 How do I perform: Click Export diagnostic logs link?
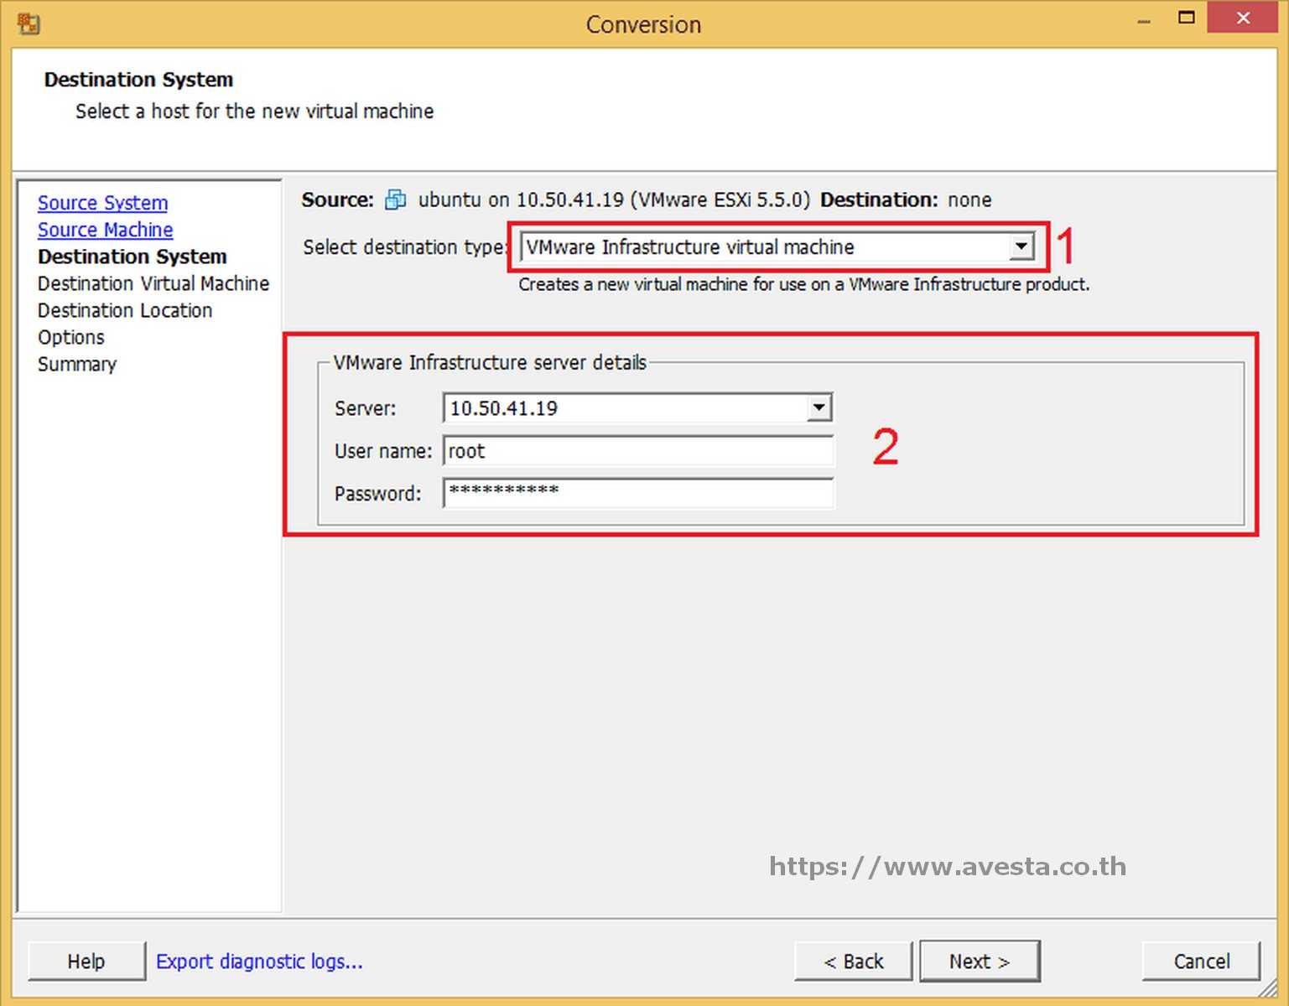point(260,961)
